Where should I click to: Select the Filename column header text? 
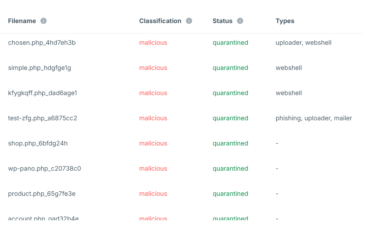click(22, 21)
